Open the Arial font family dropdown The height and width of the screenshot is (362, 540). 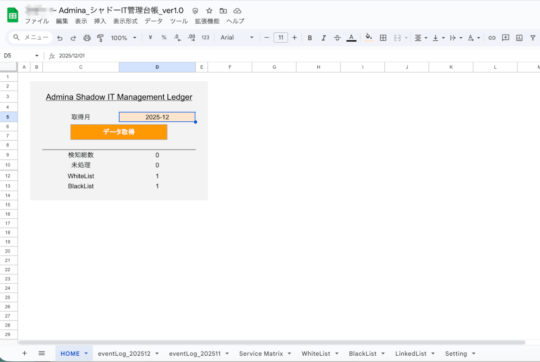point(237,38)
